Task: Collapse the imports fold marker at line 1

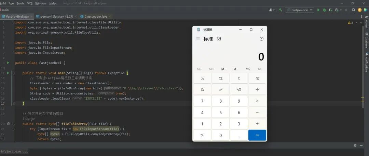Action: click(13, 22)
